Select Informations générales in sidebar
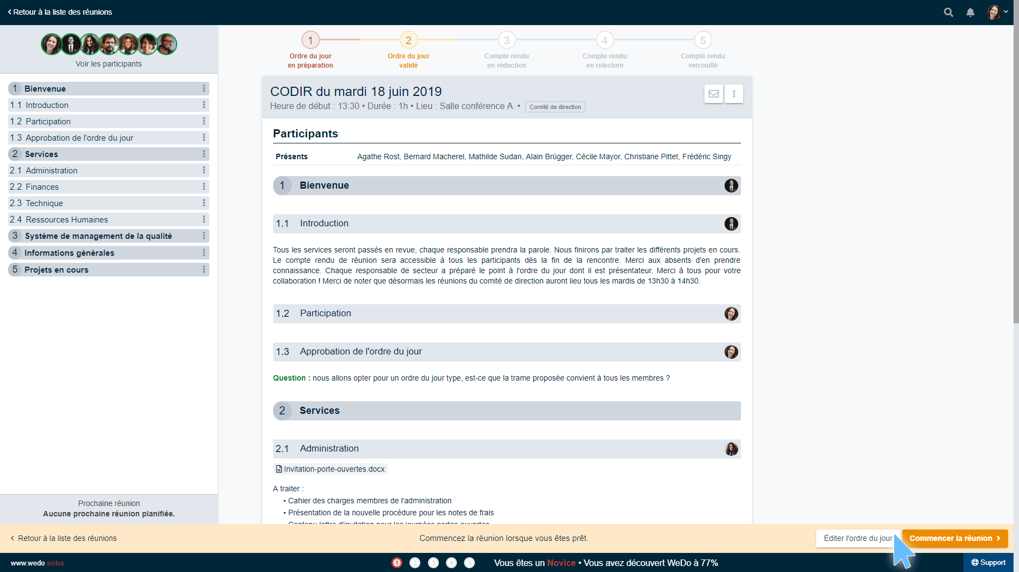The height and width of the screenshot is (572, 1019). click(x=108, y=252)
